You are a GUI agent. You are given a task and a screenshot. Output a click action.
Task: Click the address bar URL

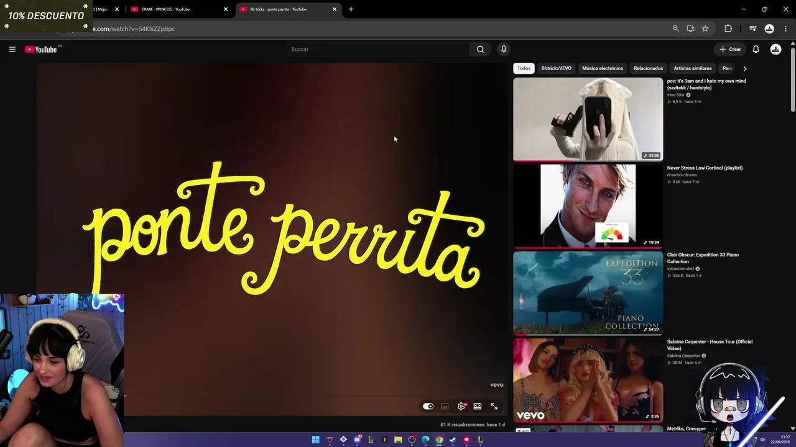coord(134,29)
